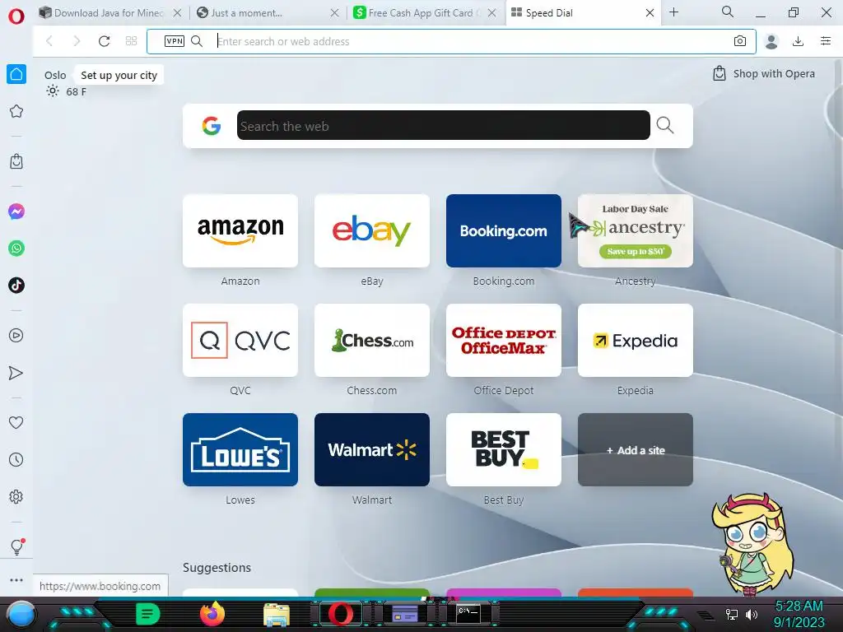
Task: Click Set up your city button
Action: 119,75
